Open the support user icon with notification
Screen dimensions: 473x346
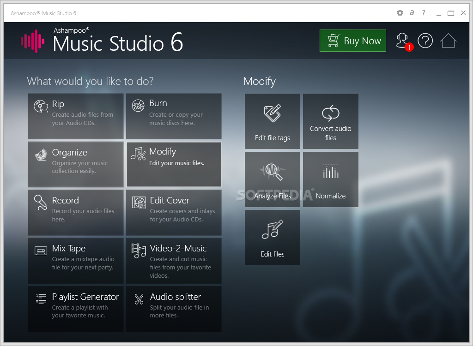pos(402,41)
